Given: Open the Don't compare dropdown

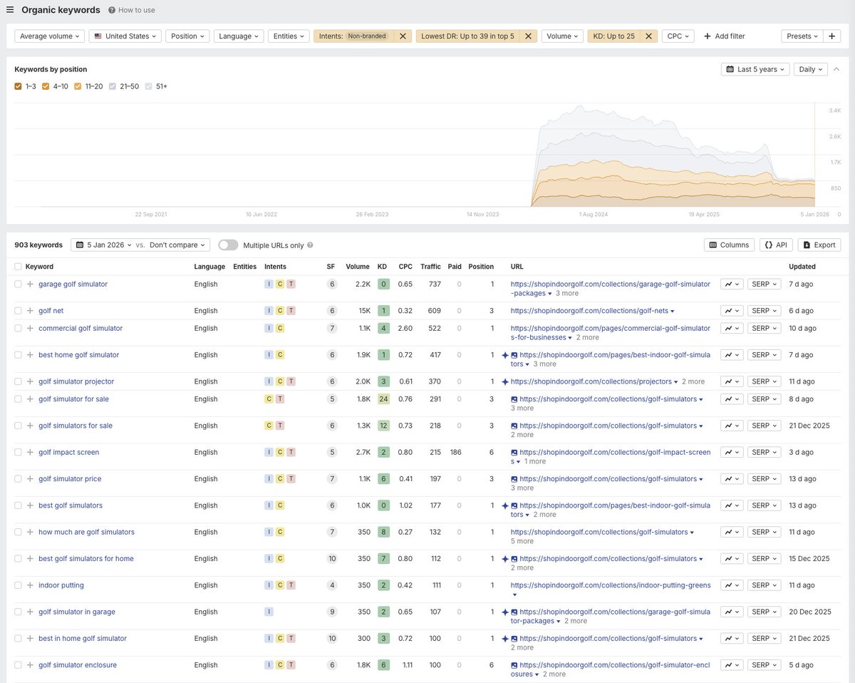Looking at the screenshot, I should 178,245.
